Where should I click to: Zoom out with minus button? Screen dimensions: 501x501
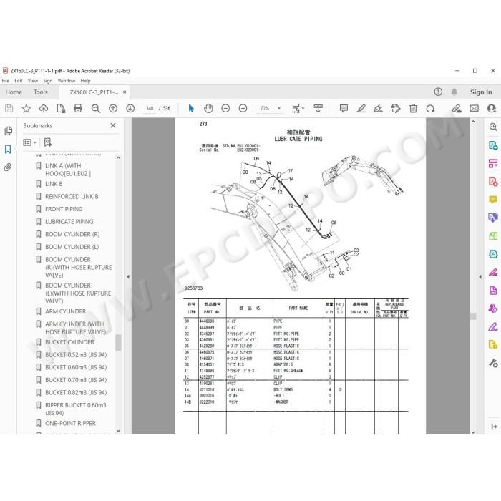(x=225, y=108)
